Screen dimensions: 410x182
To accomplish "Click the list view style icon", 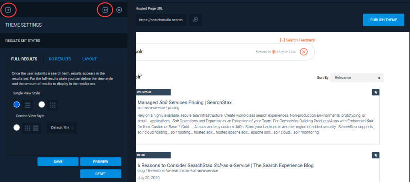I will click(28, 105).
